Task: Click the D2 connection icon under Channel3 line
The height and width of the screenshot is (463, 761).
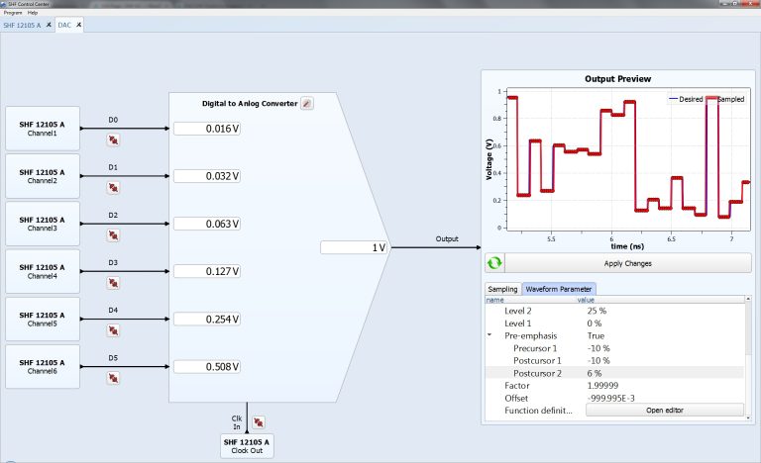Action: pos(114,235)
